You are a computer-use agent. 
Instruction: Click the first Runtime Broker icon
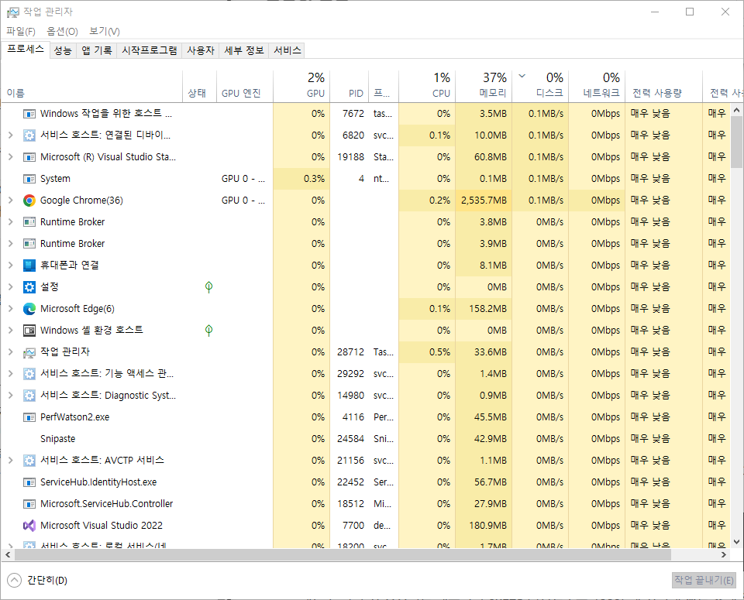coord(29,221)
